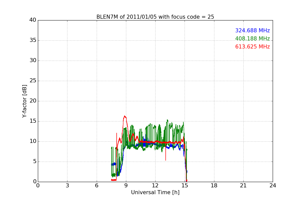Click the red curve peak near 9 hours
This screenshot has height=202, width=303.
click(125, 116)
